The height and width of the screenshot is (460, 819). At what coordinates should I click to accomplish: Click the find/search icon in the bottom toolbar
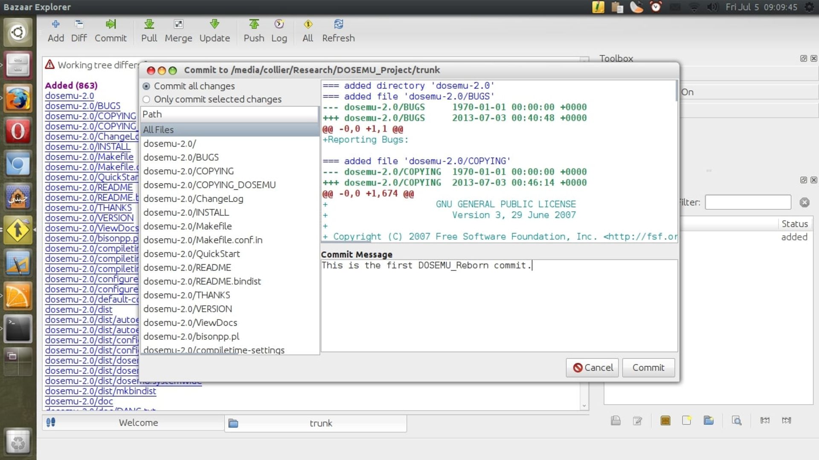point(737,421)
